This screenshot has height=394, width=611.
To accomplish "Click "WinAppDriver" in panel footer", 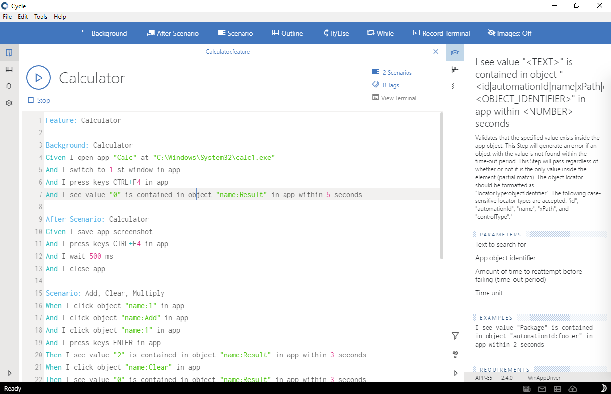I will point(544,377).
